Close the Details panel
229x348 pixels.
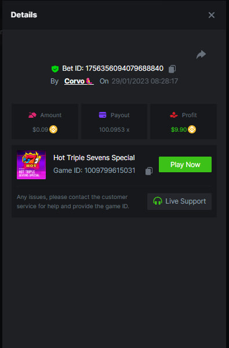coord(212,15)
